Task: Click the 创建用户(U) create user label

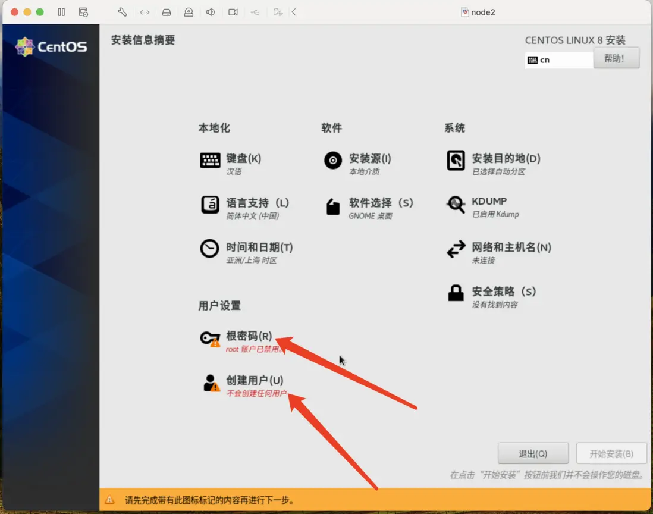Action: click(x=255, y=380)
